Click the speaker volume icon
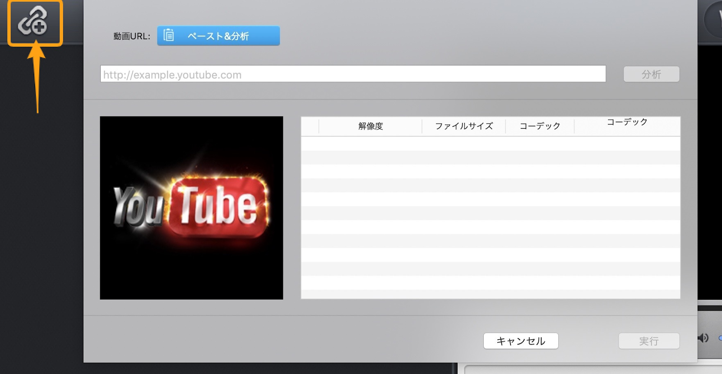722x374 pixels. (703, 338)
